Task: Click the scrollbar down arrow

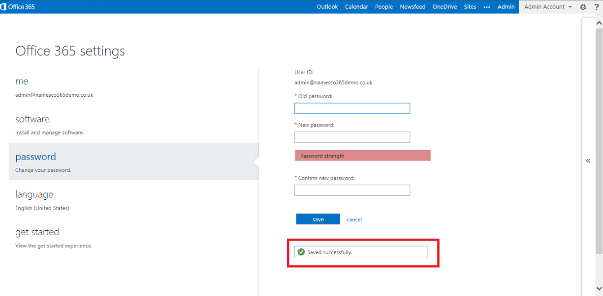Action: [599, 289]
